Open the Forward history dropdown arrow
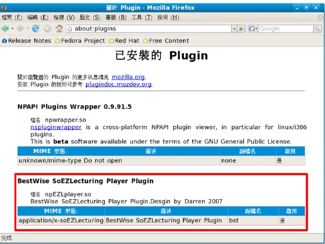This screenshot has height=244, width=325. click(28, 29)
